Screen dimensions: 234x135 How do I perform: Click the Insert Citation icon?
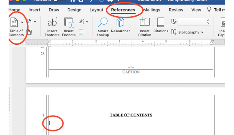[145, 22]
